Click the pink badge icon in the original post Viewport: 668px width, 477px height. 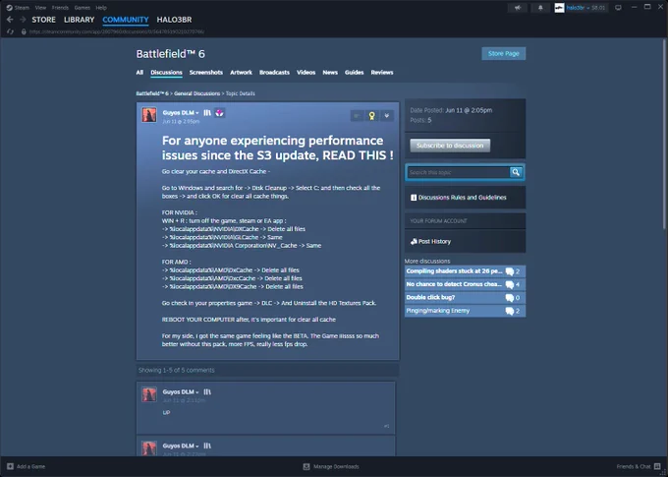(x=219, y=113)
